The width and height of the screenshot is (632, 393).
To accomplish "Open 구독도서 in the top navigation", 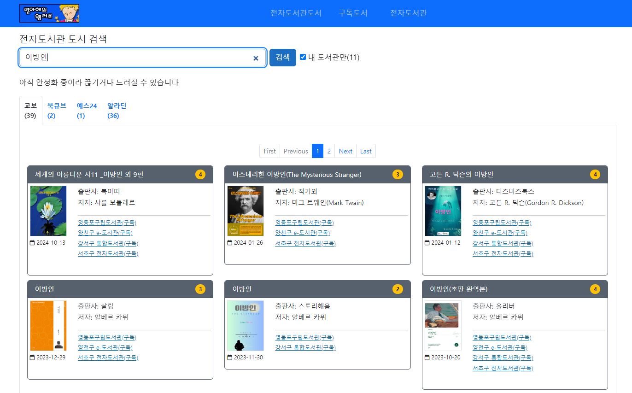I will [353, 13].
